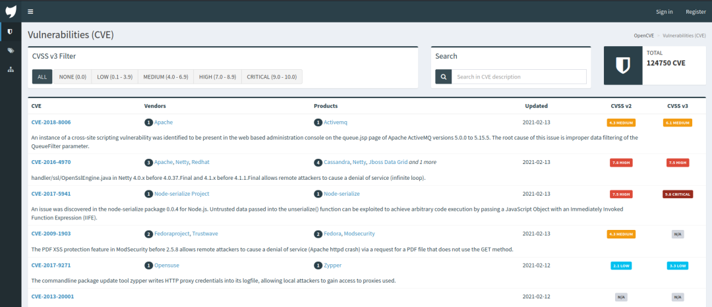This screenshot has width=712, height=307.
Task: Click the CVSS v3 column header
Action: tap(678, 106)
